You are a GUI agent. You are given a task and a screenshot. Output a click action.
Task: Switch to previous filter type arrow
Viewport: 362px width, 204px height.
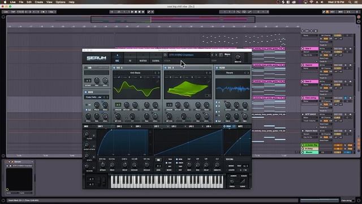click(245, 73)
